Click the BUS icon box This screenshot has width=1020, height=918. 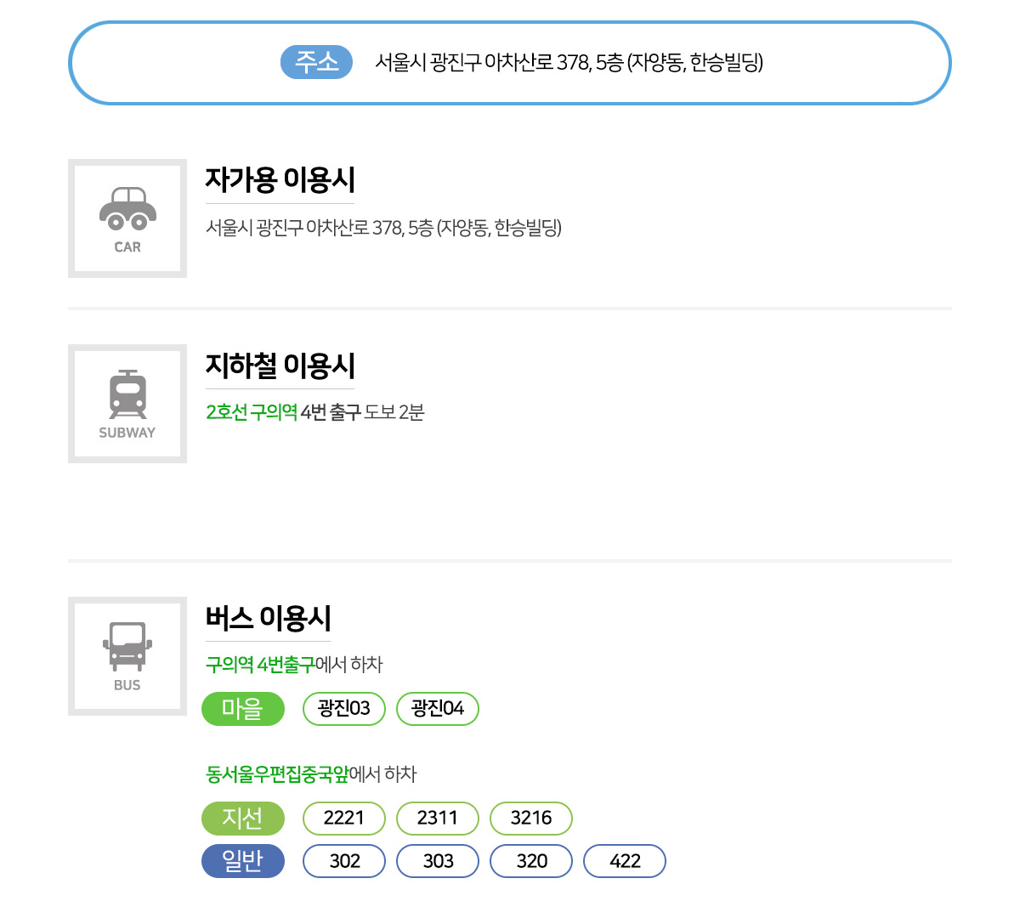coord(127,656)
